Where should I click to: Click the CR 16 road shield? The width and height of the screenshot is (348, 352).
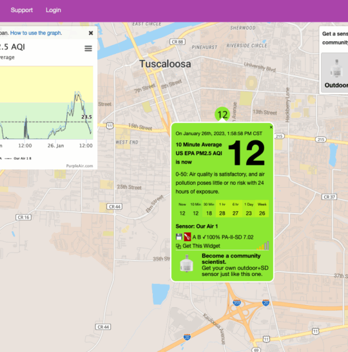(x=23, y=218)
